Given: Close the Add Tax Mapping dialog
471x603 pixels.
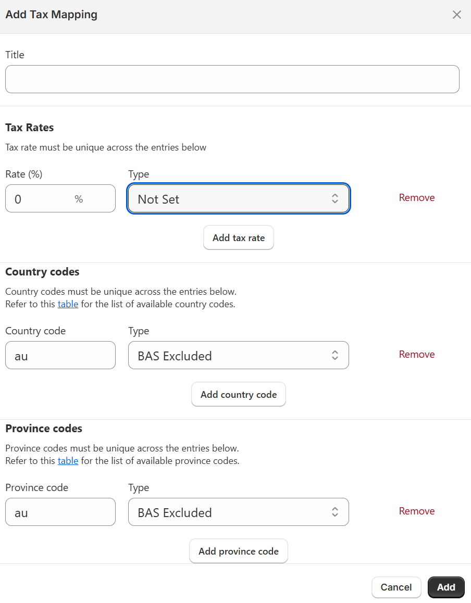Looking at the screenshot, I should click(457, 15).
